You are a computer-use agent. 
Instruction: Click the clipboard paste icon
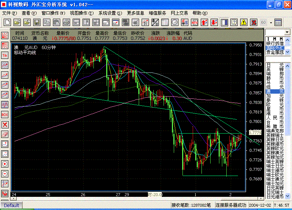click(57, 22)
